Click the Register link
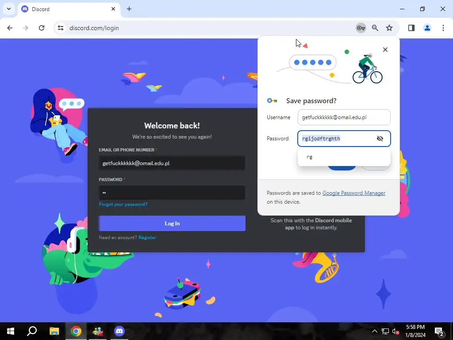The width and height of the screenshot is (453, 340). (x=147, y=237)
